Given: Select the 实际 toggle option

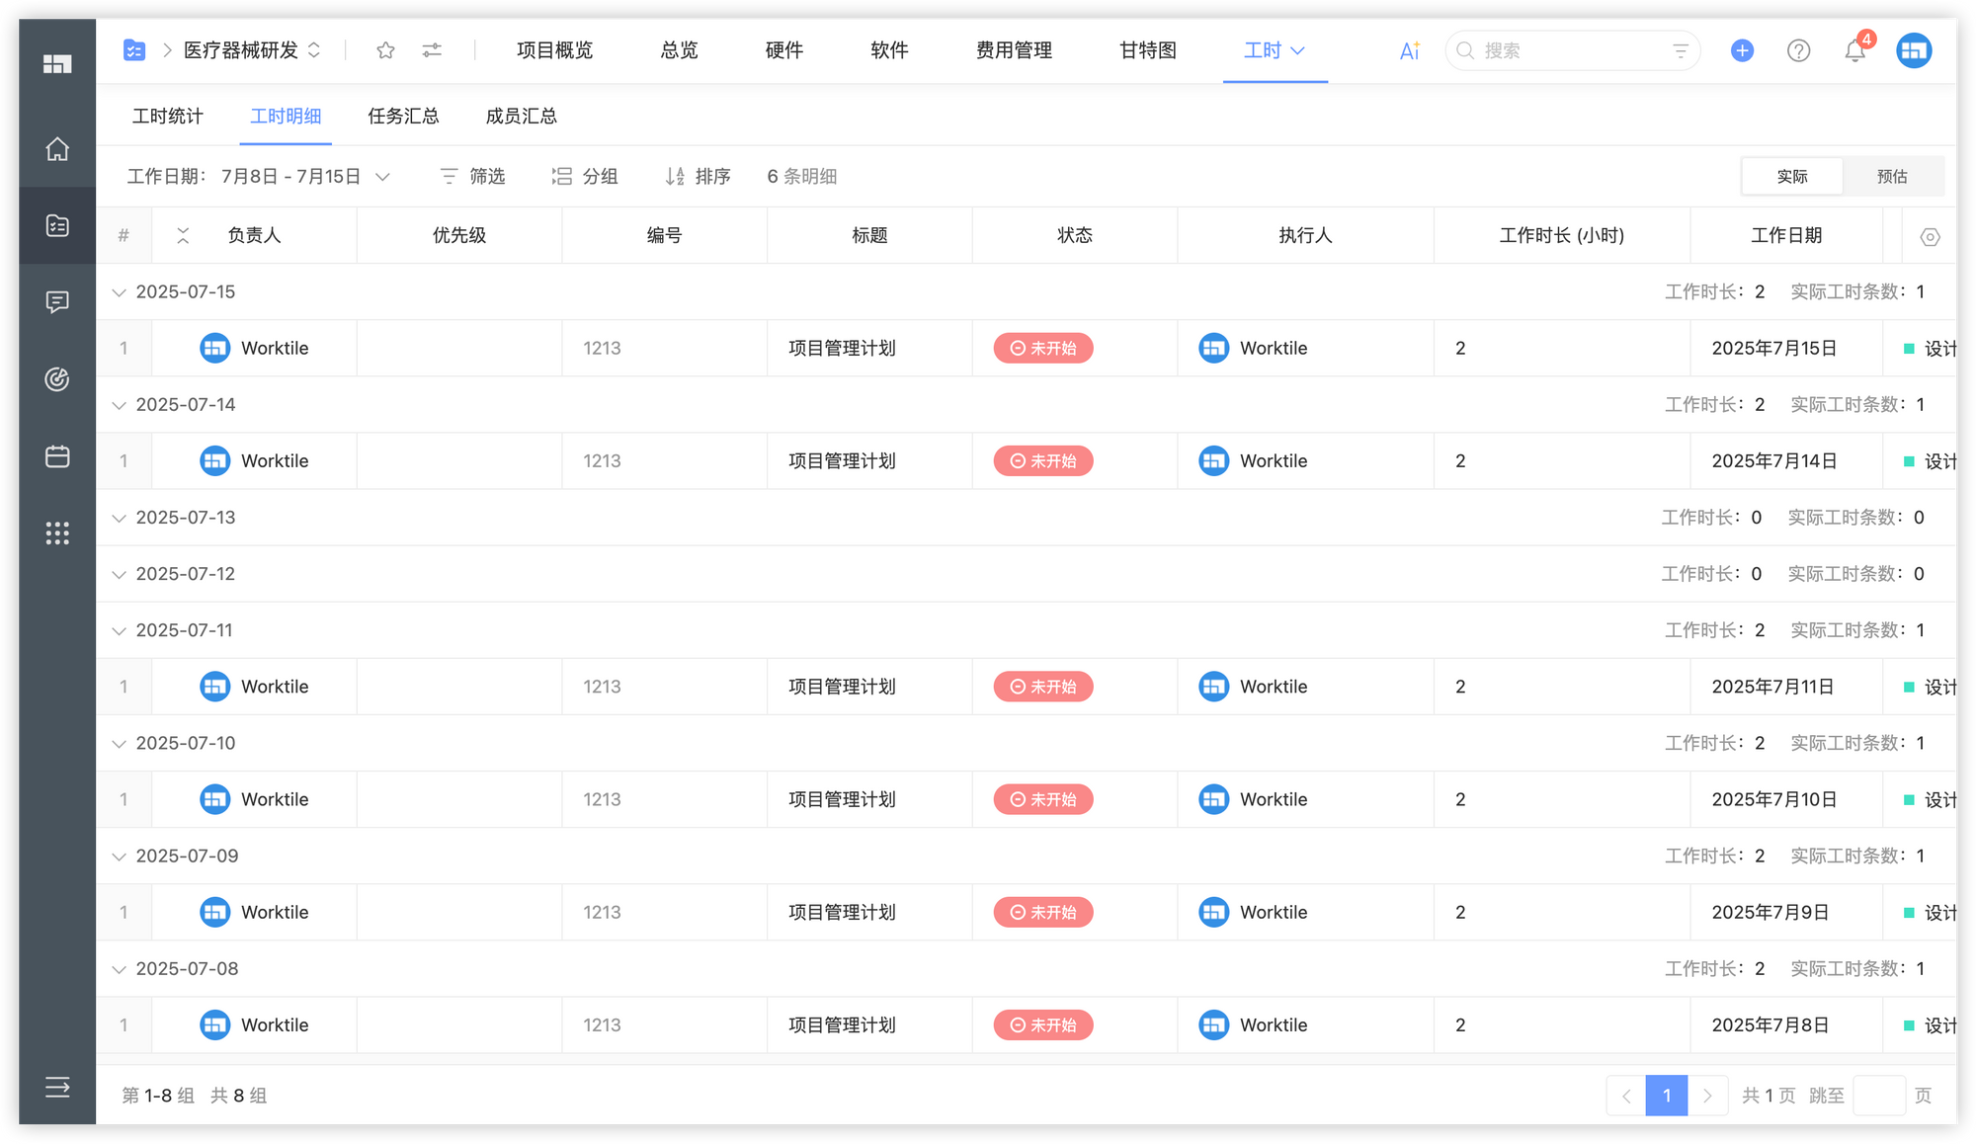Looking at the screenshot, I should [1791, 176].
